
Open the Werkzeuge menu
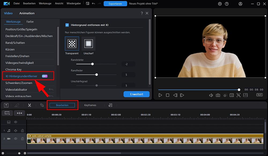(x=45, y=3)
